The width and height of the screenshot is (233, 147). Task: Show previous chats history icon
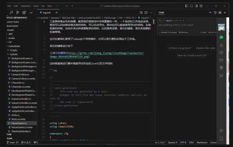(x=215, y=12)
